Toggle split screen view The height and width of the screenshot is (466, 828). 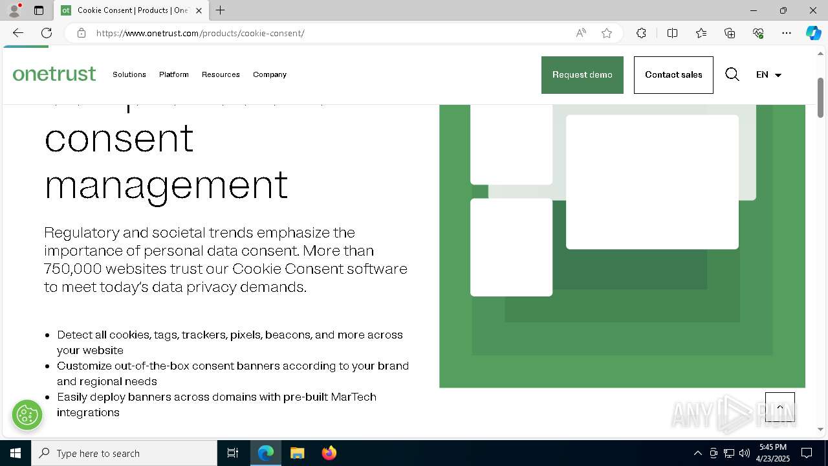coord(672,33)
